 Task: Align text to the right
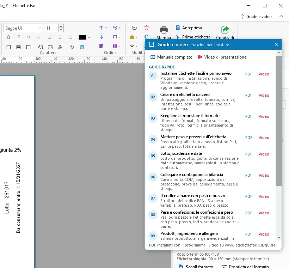point(70,37)
